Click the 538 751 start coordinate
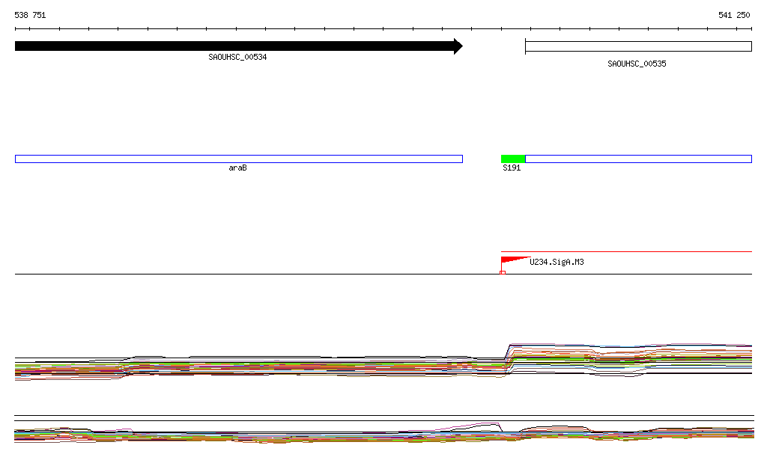 [30, 15]
